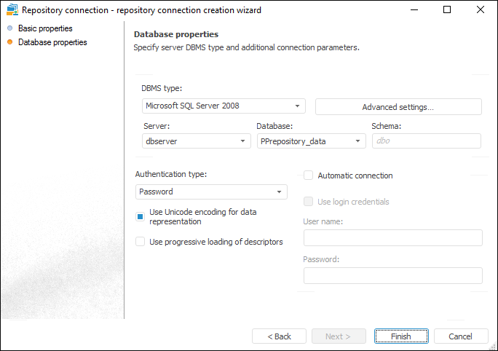The image size is (498, 351).
Task: Click the Advanced settings button
Action: coord(398,107)
